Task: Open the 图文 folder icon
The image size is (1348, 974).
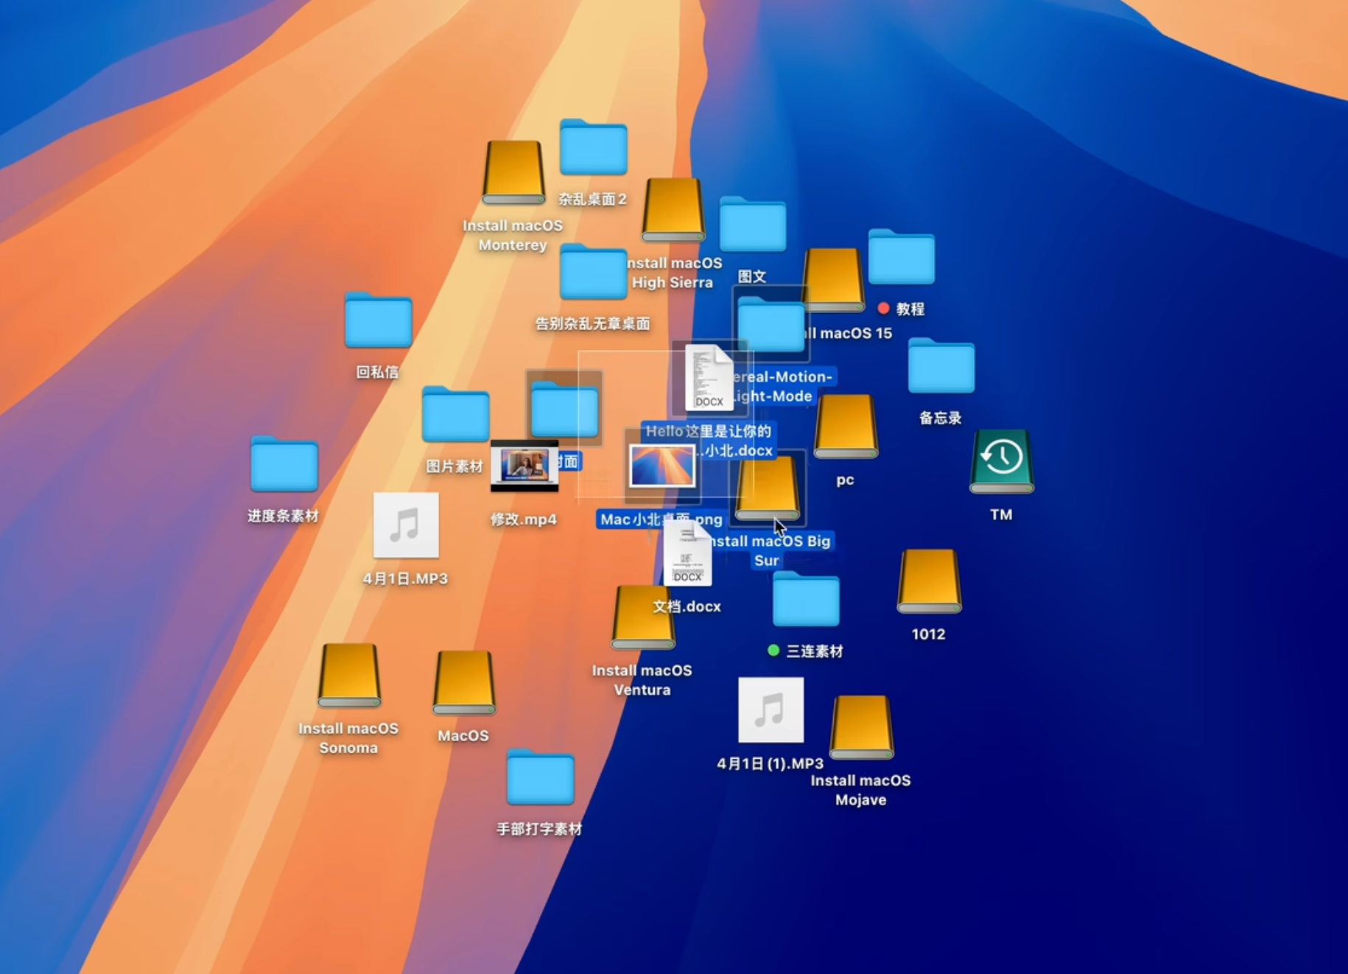Action: tap(752, 225)
